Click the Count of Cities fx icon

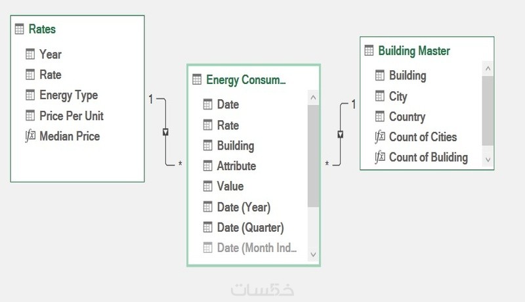(x=379, y=137)
